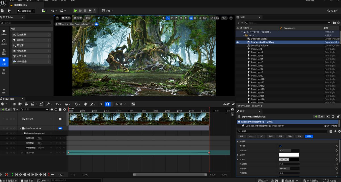Toggle camera lock on CineCameraActor2 track

point(60,128)
